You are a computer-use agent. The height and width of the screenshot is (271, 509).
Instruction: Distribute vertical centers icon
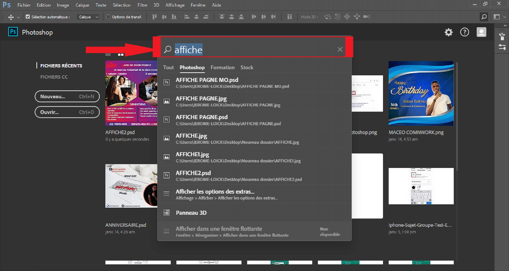(231, 17)
